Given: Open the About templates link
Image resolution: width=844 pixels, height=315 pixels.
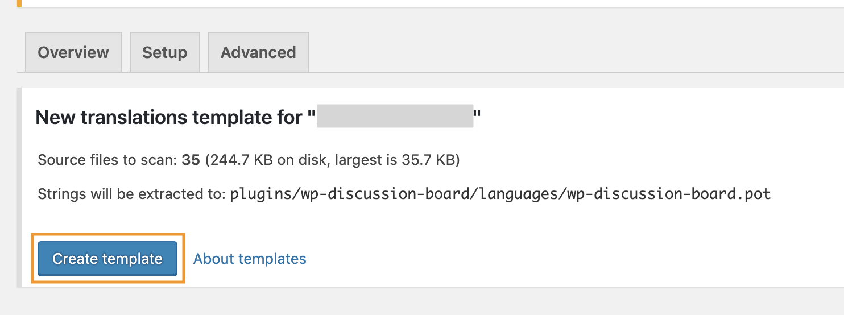Looking at the screenshot, I should pyautogui.click(x=250, y=259).
